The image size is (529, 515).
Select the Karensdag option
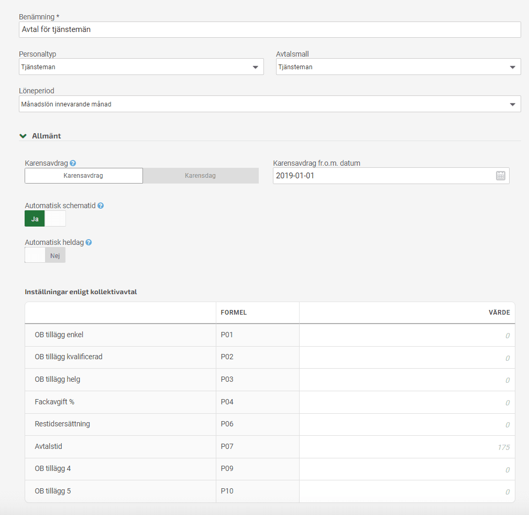201,176
